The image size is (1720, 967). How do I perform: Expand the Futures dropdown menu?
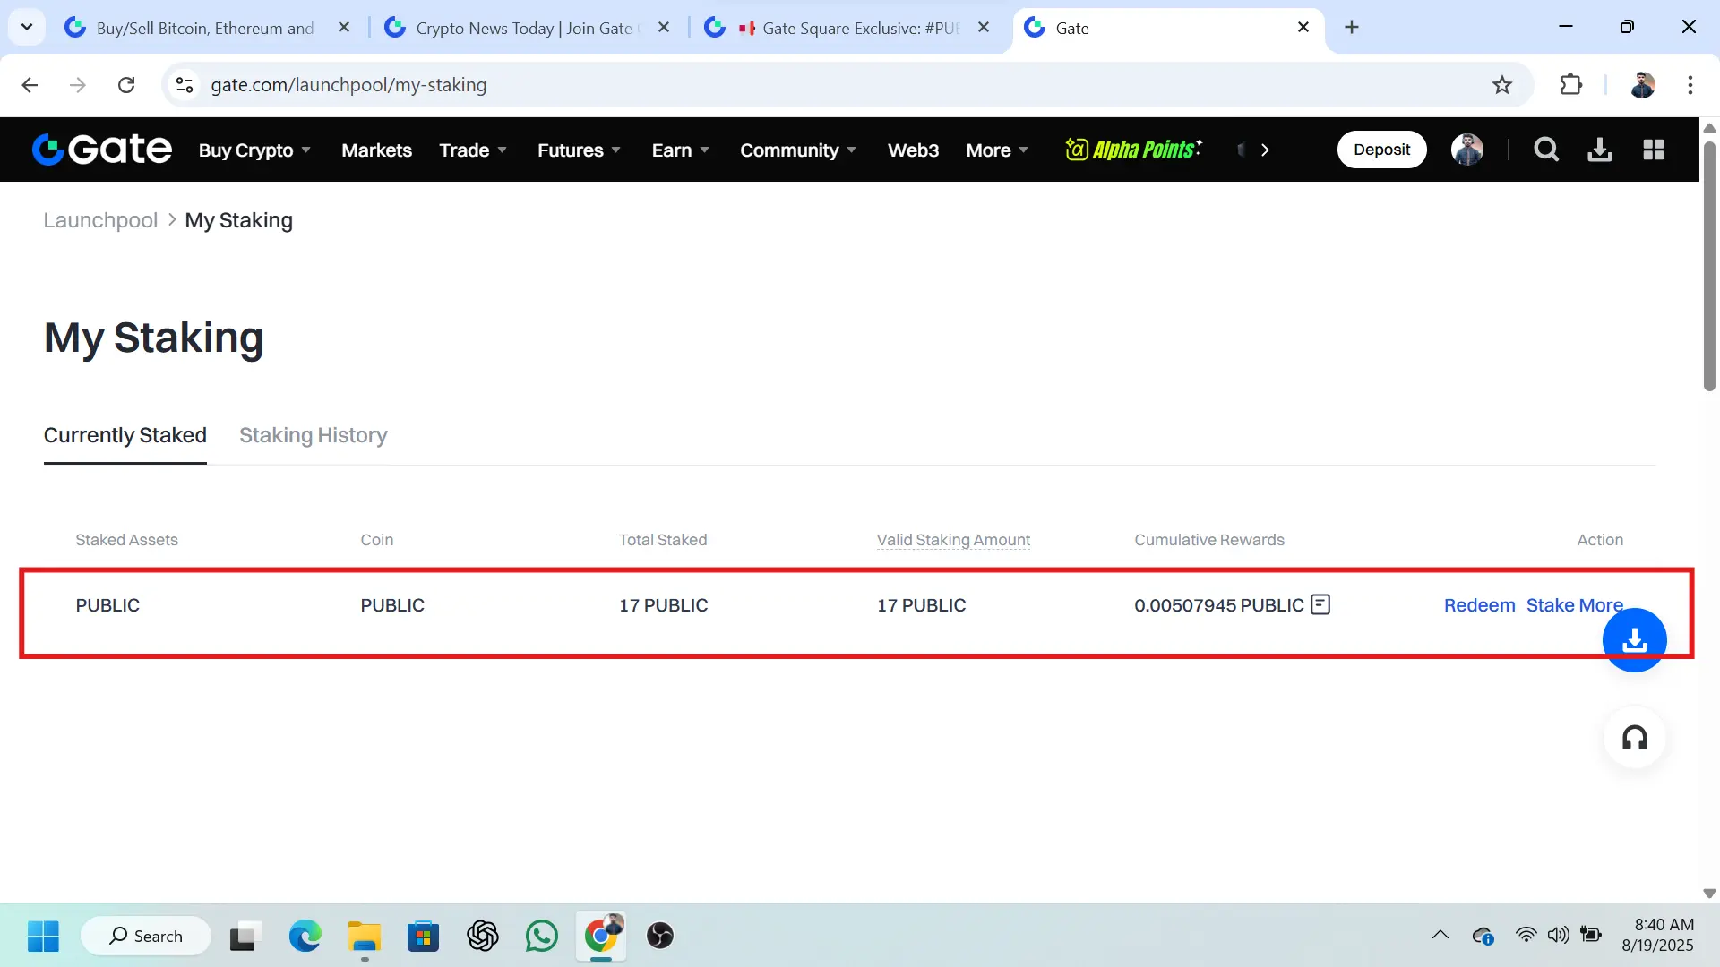click(579, 150)
